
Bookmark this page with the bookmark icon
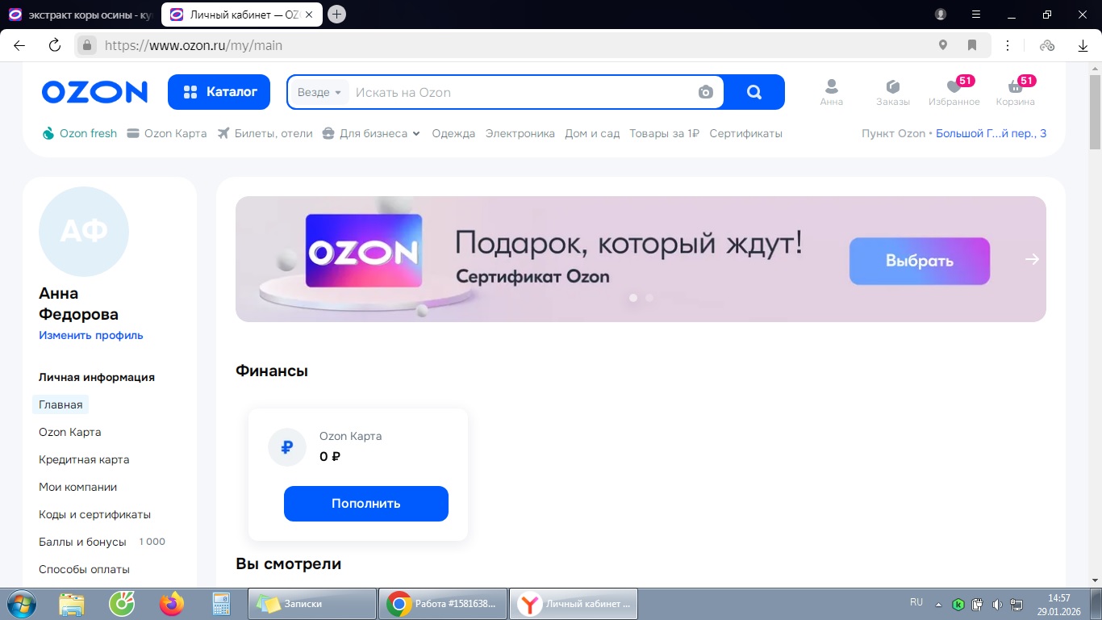click(x=972, y=45)
